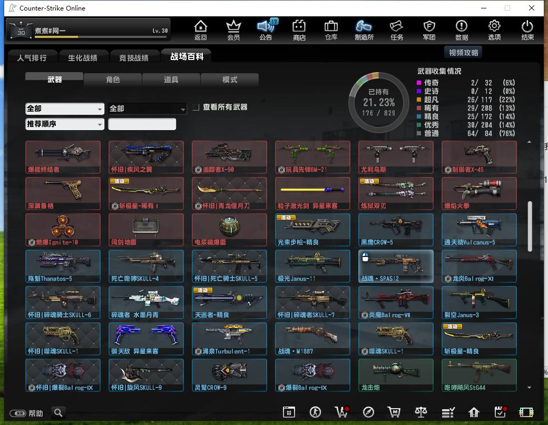Screen dimensions: 548x425
Task: Select the 道具 sub-tab
Action: [x=171, y=80]
